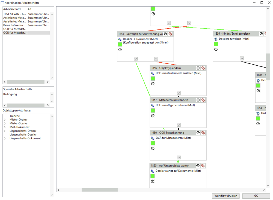
Task: Click the Workflow drucken button
Action: (x=225, y=196)
